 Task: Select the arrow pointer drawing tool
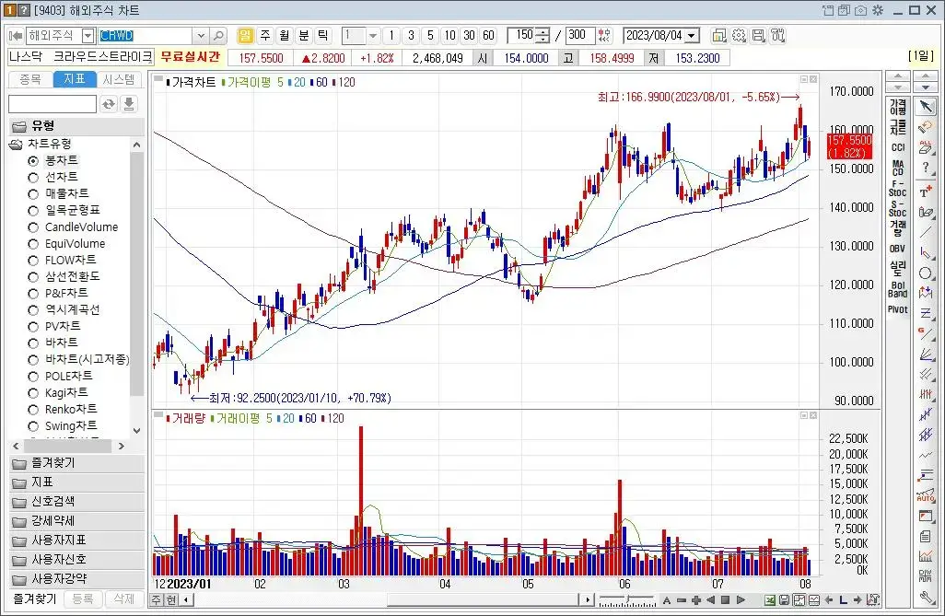pos(925,107)
